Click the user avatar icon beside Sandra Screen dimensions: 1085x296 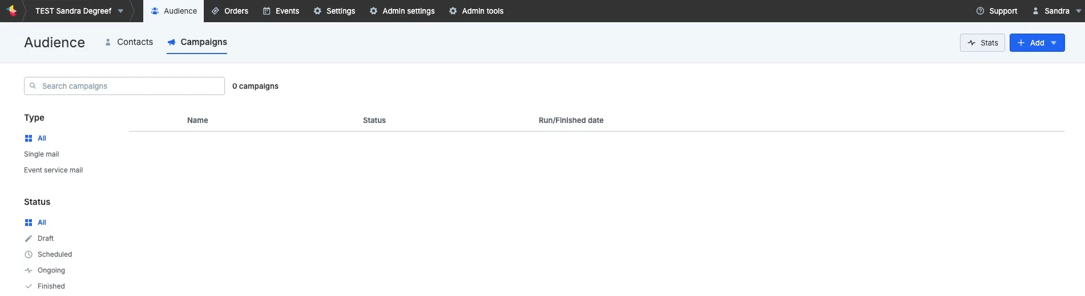1035,11
